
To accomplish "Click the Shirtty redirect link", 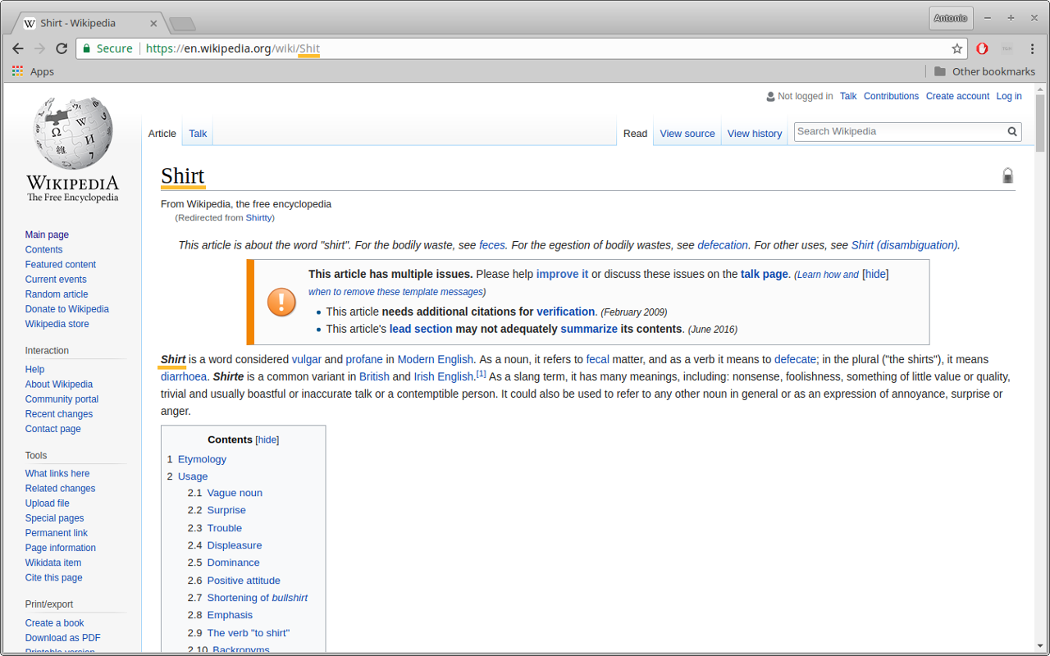I will pos(258,218).
